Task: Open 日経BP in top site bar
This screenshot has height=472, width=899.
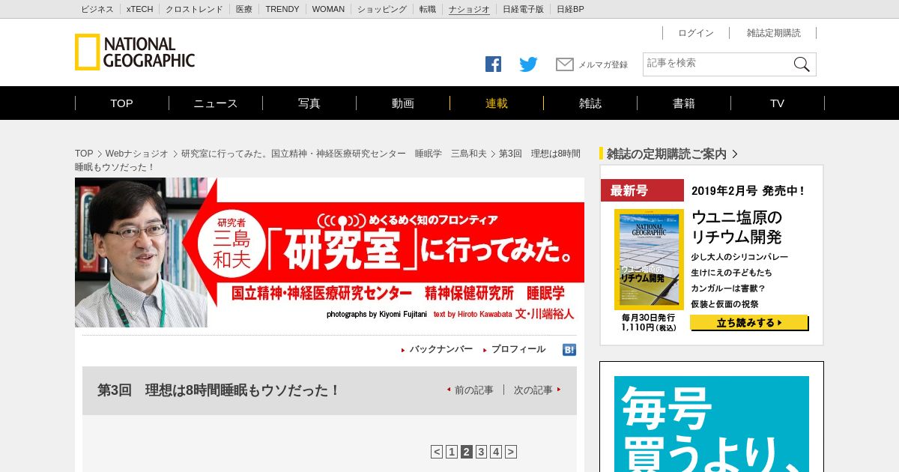Action: click(570, 9)
